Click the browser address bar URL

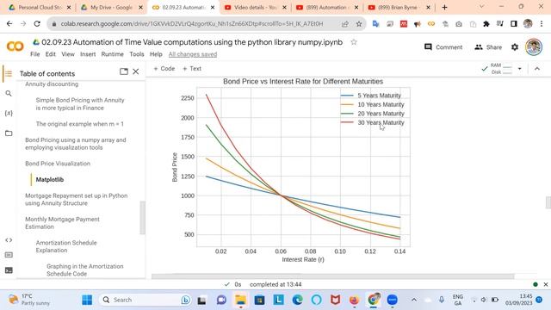191,24
